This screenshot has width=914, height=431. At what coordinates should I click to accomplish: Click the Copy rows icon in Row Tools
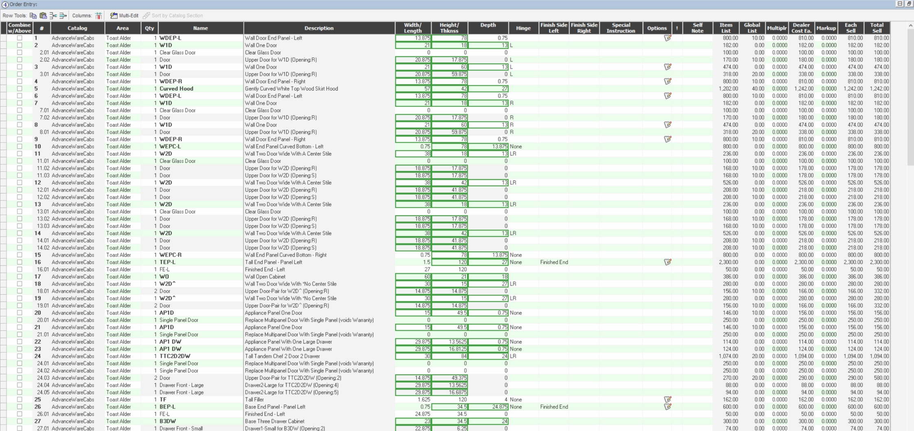coord(33,15)
